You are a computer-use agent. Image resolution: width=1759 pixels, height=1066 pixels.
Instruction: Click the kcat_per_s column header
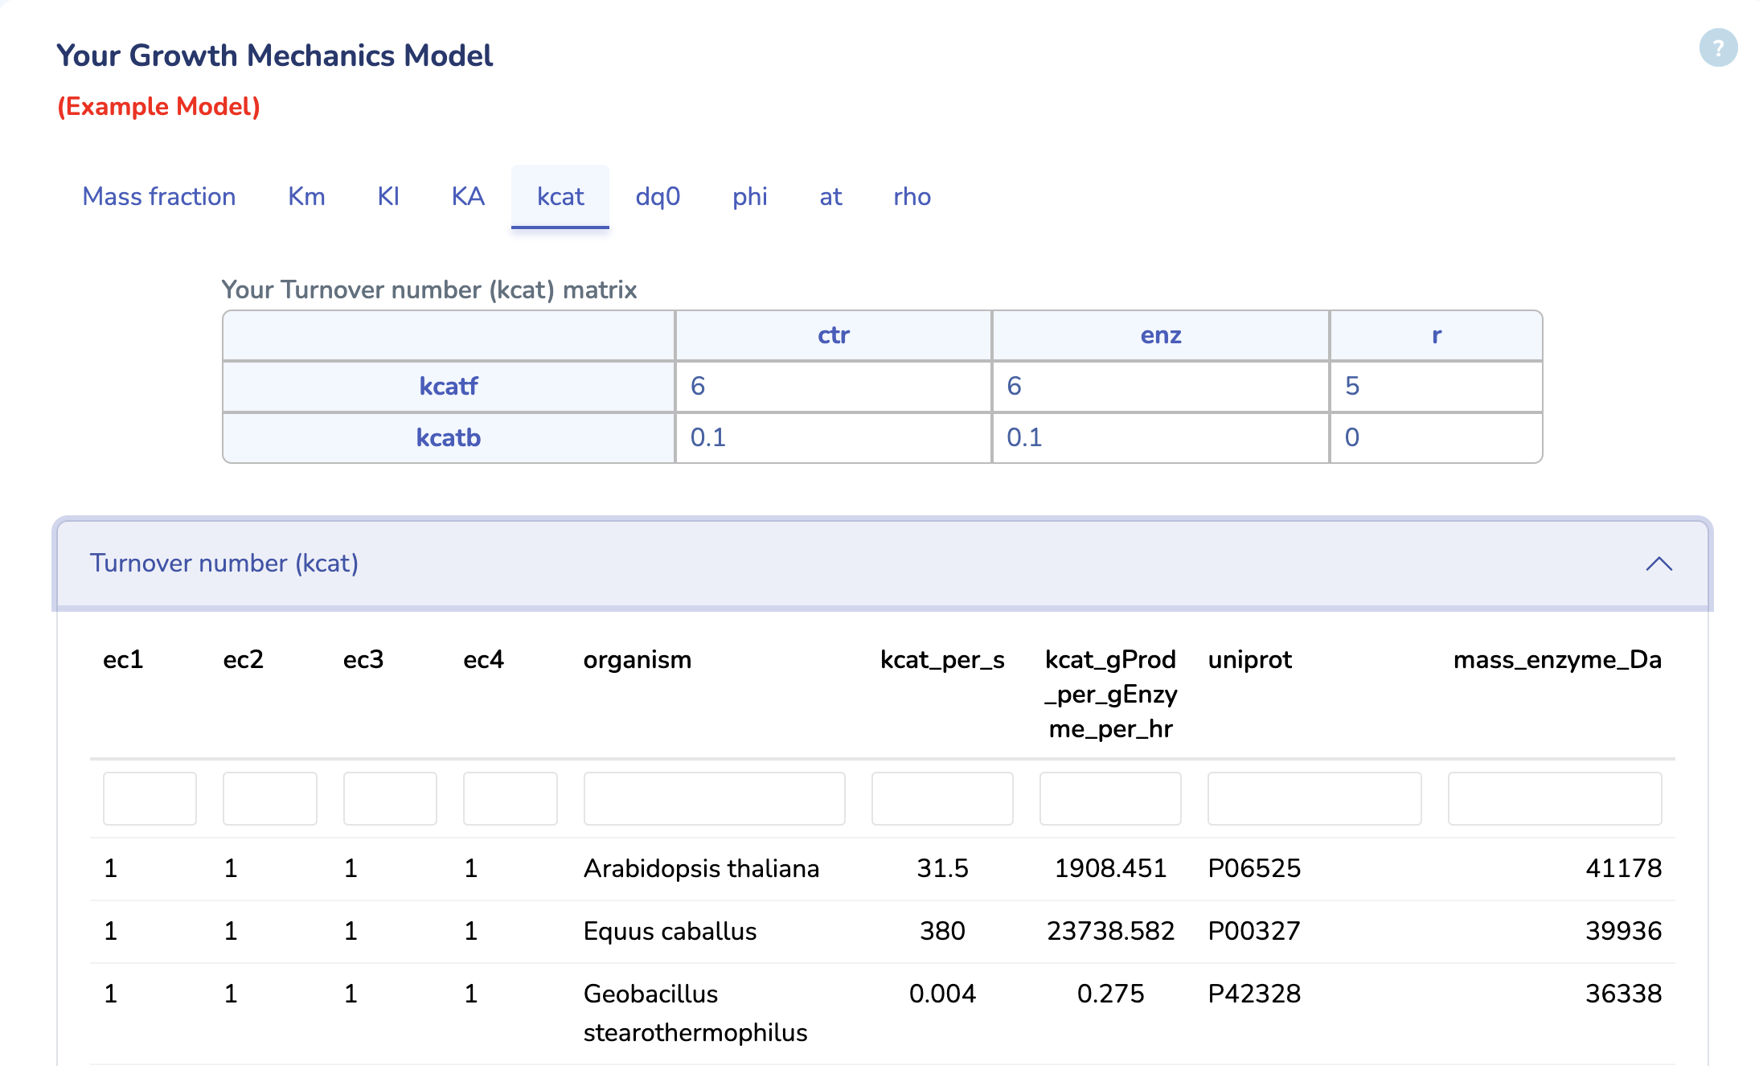(x=942, y=660)
